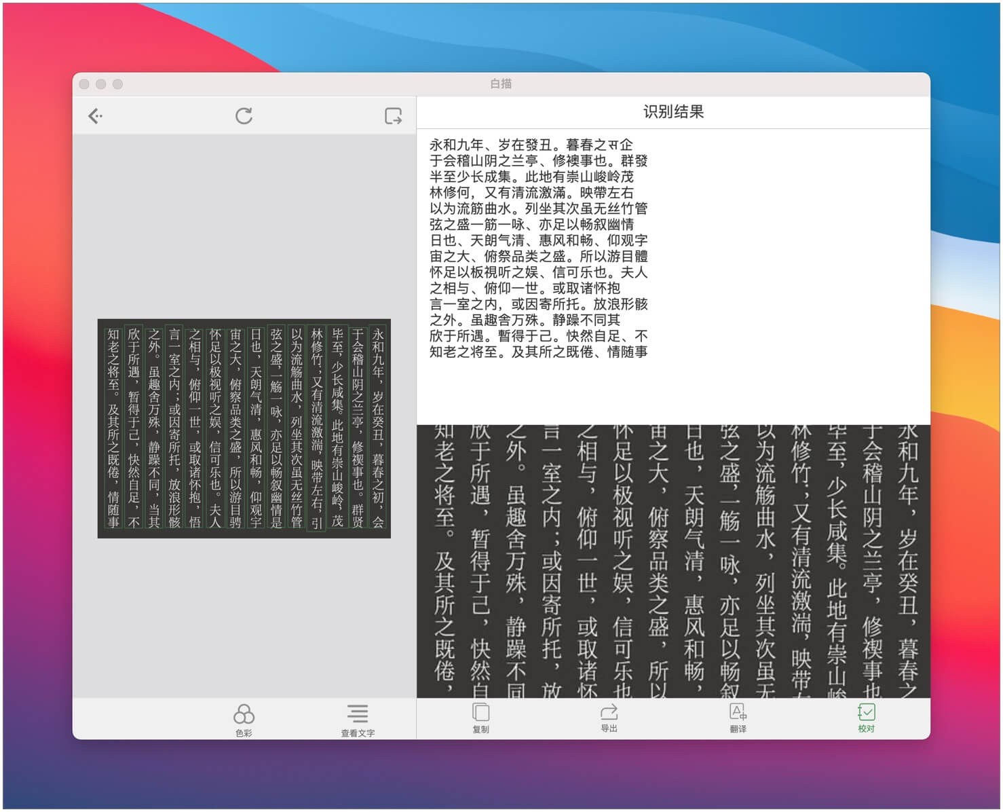Select rightmost boxed text column in scanned image
The width and height of the screenshot is (1003, 812).
tap(378, 428)
